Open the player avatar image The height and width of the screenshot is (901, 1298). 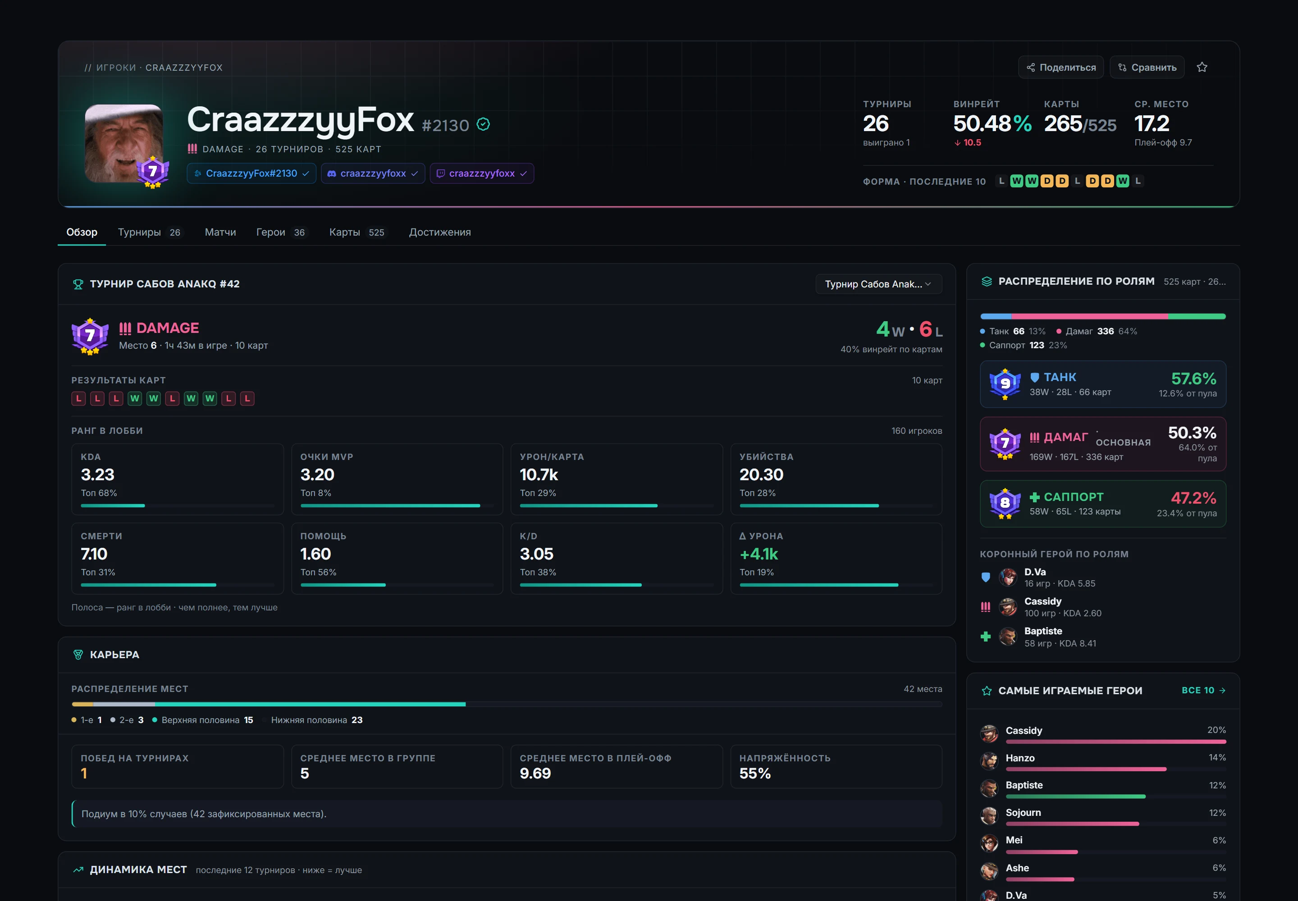point(123,143)
